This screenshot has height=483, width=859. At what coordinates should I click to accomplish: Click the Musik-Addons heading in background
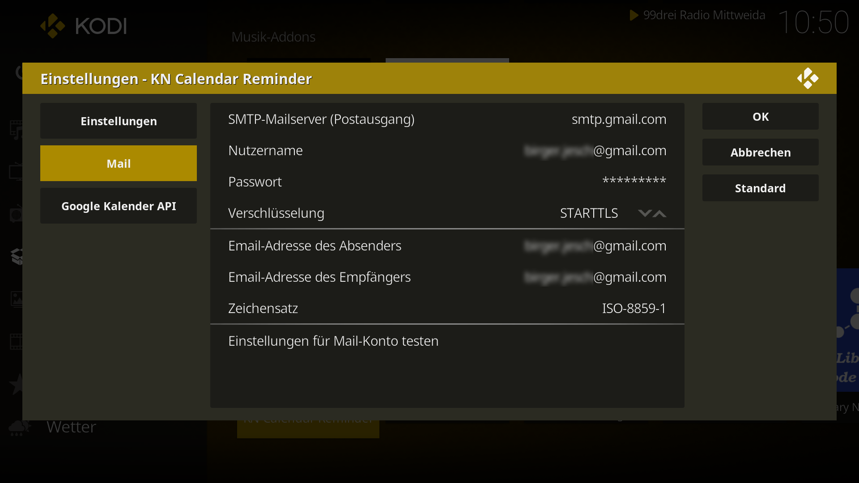click(x=273, y=37)
